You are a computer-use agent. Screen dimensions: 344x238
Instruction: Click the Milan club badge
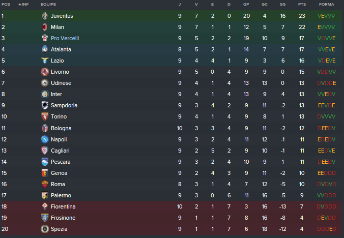click(44, 27)
